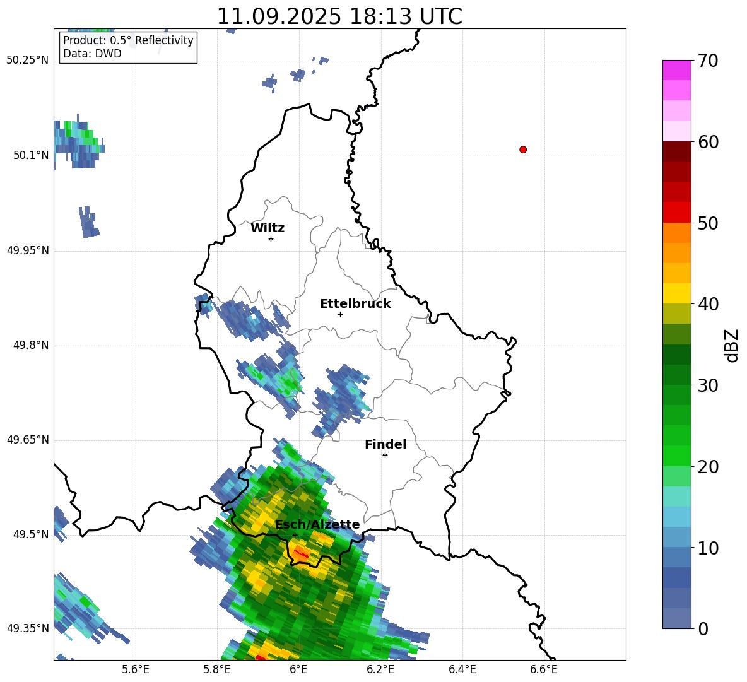The height and width of the screenshot is (682, 747).
Task: Click the 70 tick on the colorbar
Action: pos(708,61)
